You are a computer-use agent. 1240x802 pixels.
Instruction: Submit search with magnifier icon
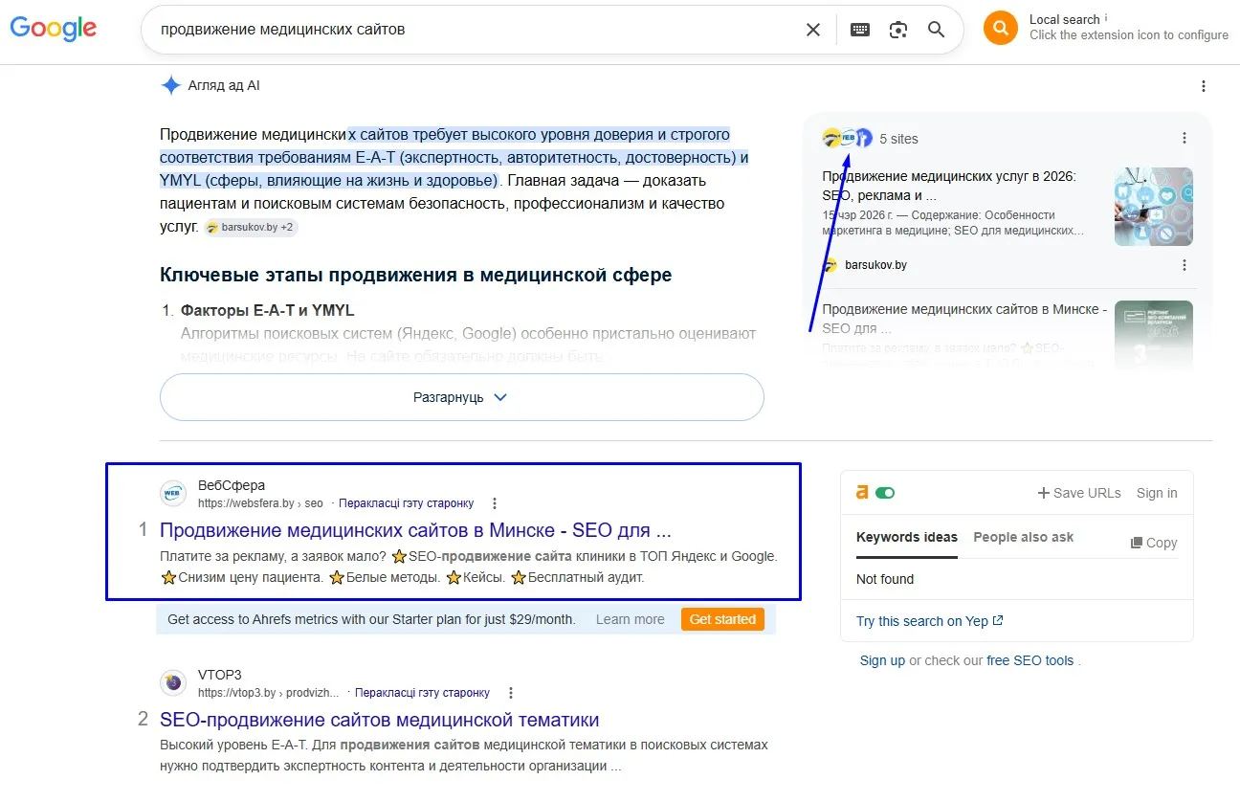pyautogui.click(x=937, y=30)
